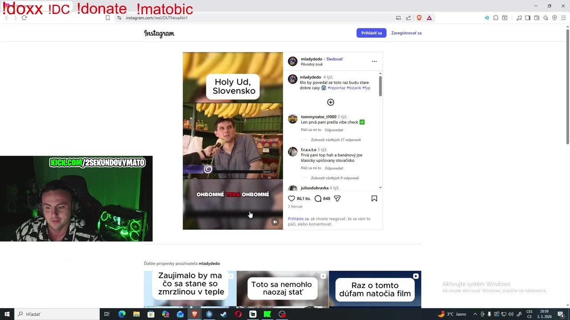Save the reel with bookmark icon
Image resolution: width=570 pixels, height=320 pixels.
tap(374, 199)
